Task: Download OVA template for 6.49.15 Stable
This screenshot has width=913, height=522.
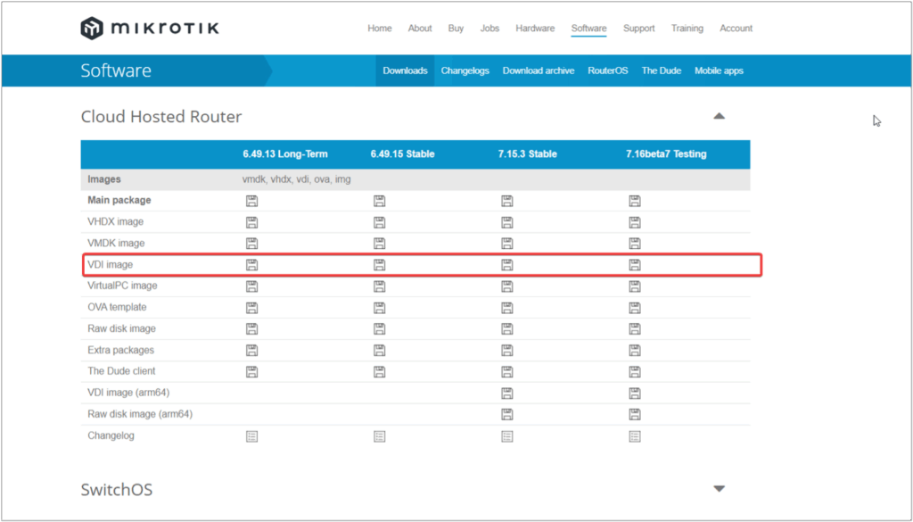Action: (x=380, y=308)
